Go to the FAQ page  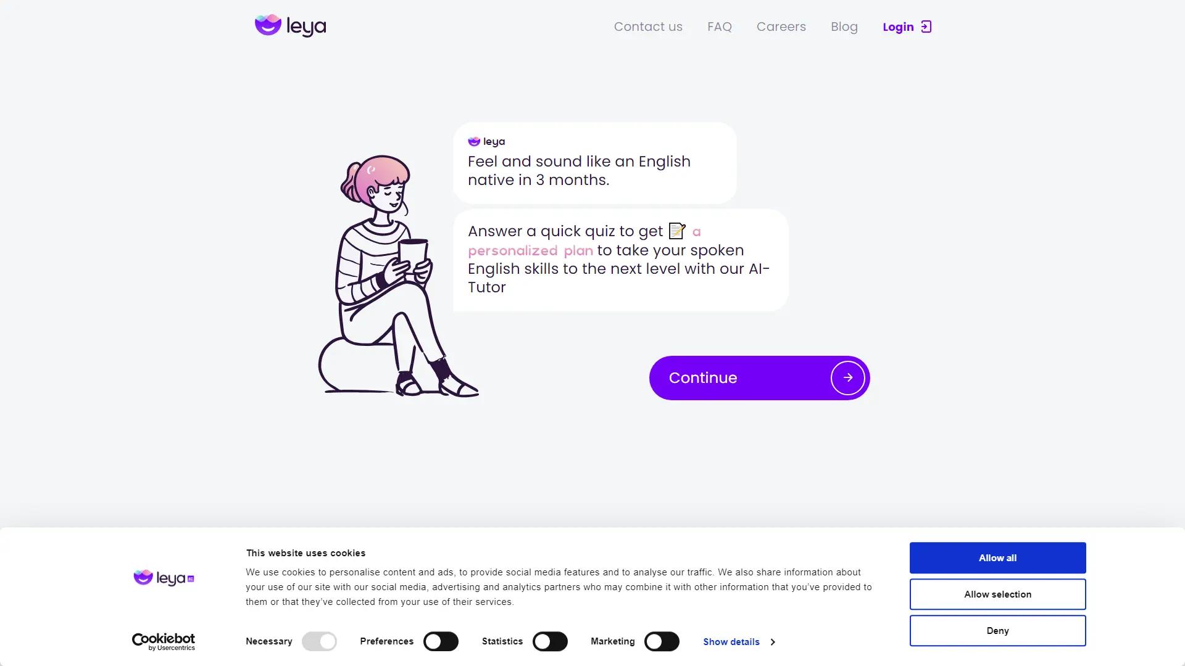720,27
